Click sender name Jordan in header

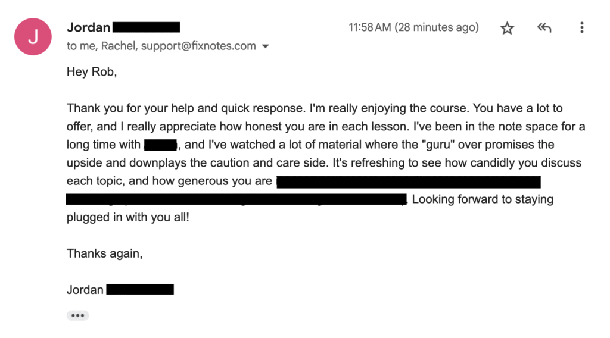point(88,27)
